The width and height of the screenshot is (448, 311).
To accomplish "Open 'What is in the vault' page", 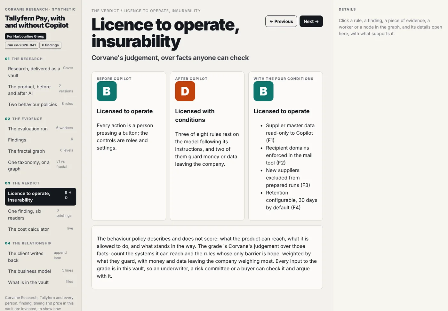I will click(x=41, y=282).
